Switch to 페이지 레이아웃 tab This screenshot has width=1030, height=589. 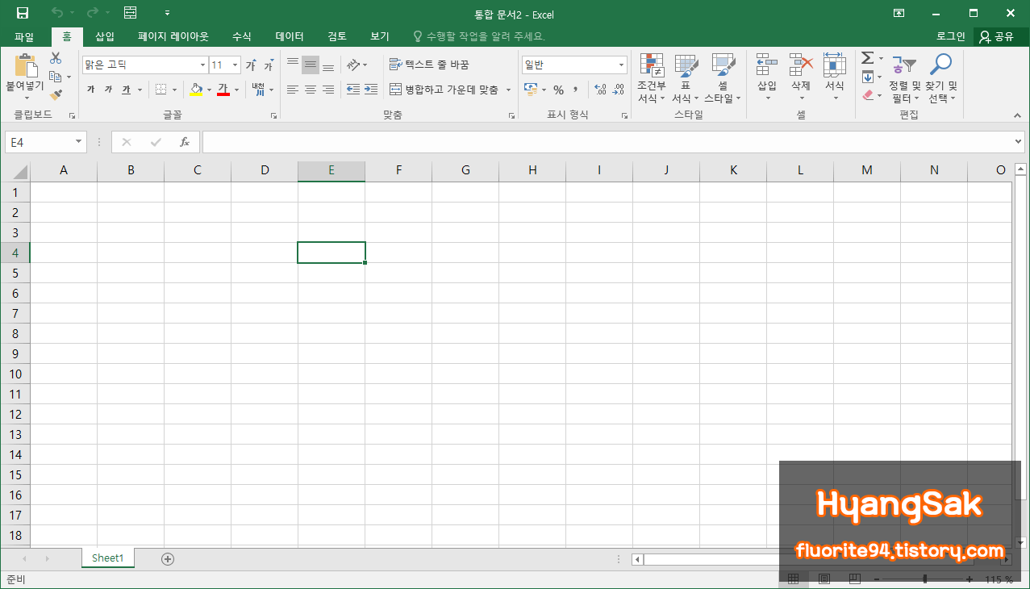click(173, 36)
